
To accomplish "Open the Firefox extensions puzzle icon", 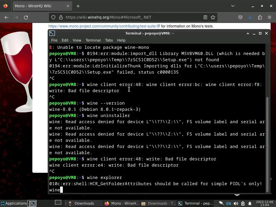I will [x=260, y=17].
